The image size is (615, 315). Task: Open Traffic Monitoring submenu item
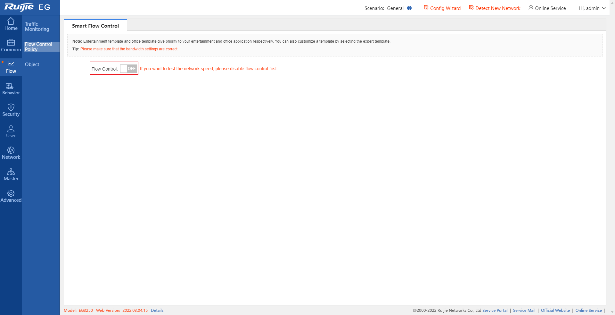[x=37, y=27]
